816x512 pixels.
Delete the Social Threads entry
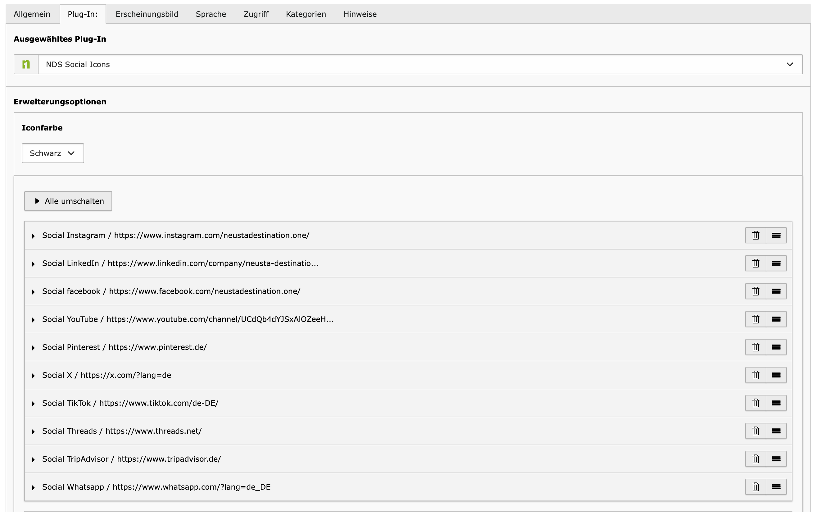click(x=755, y=431)
